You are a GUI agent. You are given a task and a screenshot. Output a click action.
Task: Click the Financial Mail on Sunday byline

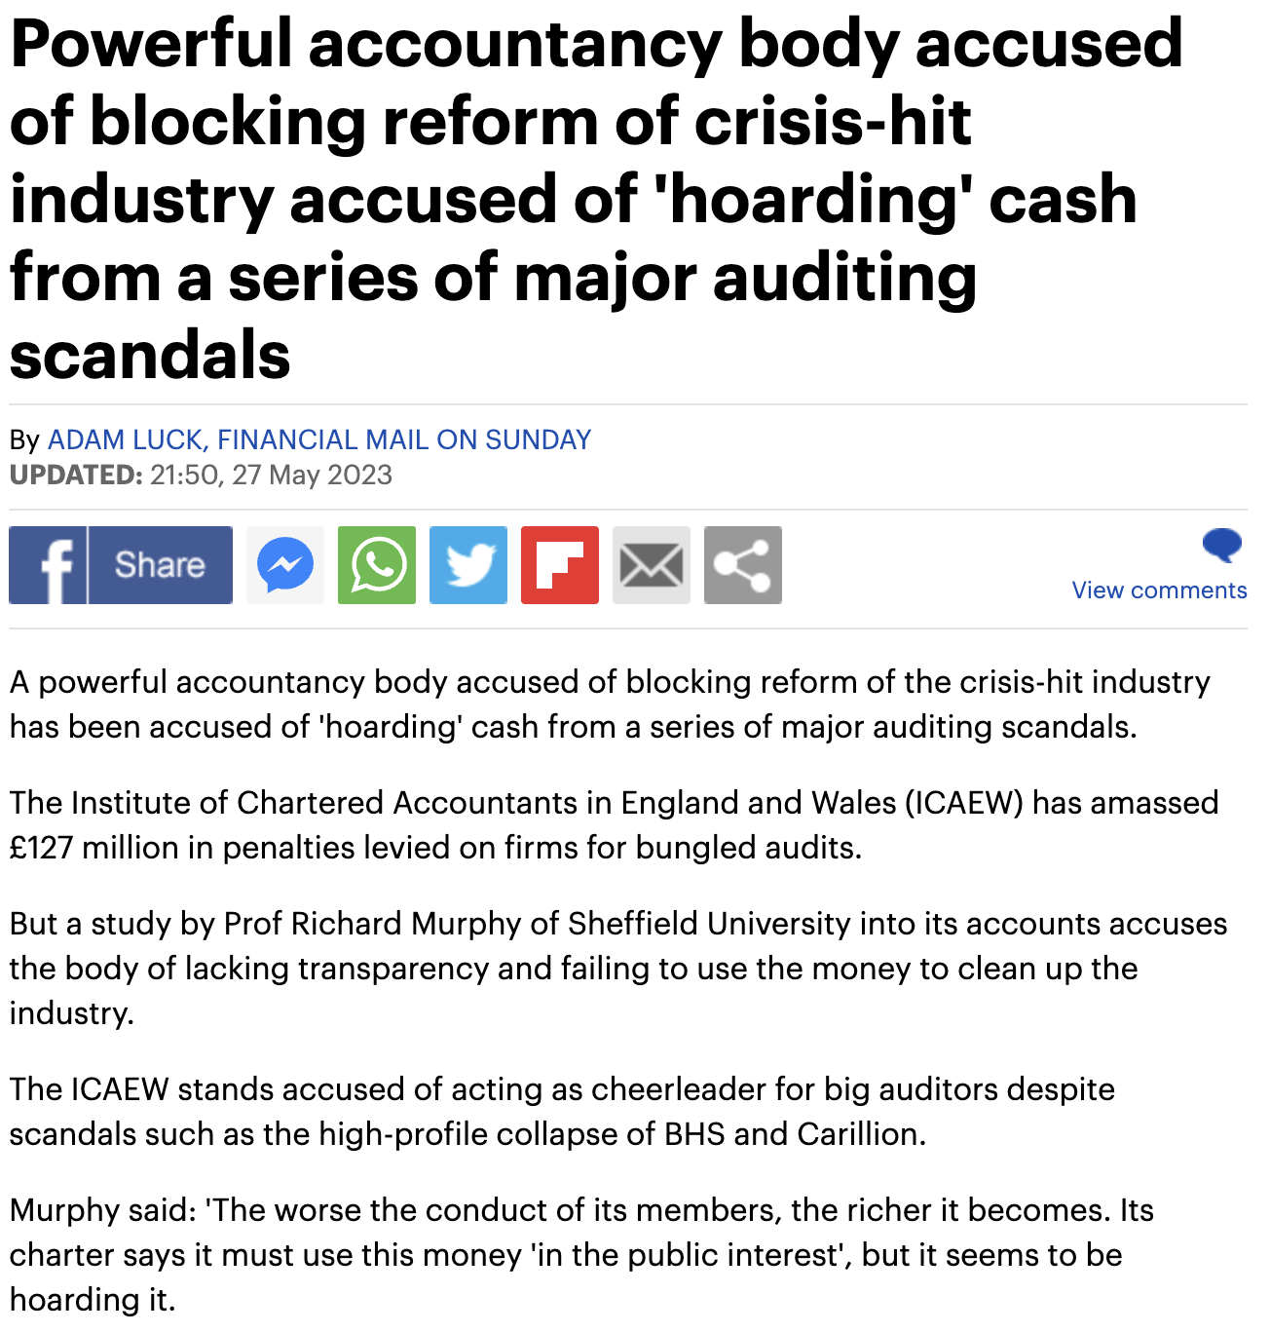click(404, 439)
